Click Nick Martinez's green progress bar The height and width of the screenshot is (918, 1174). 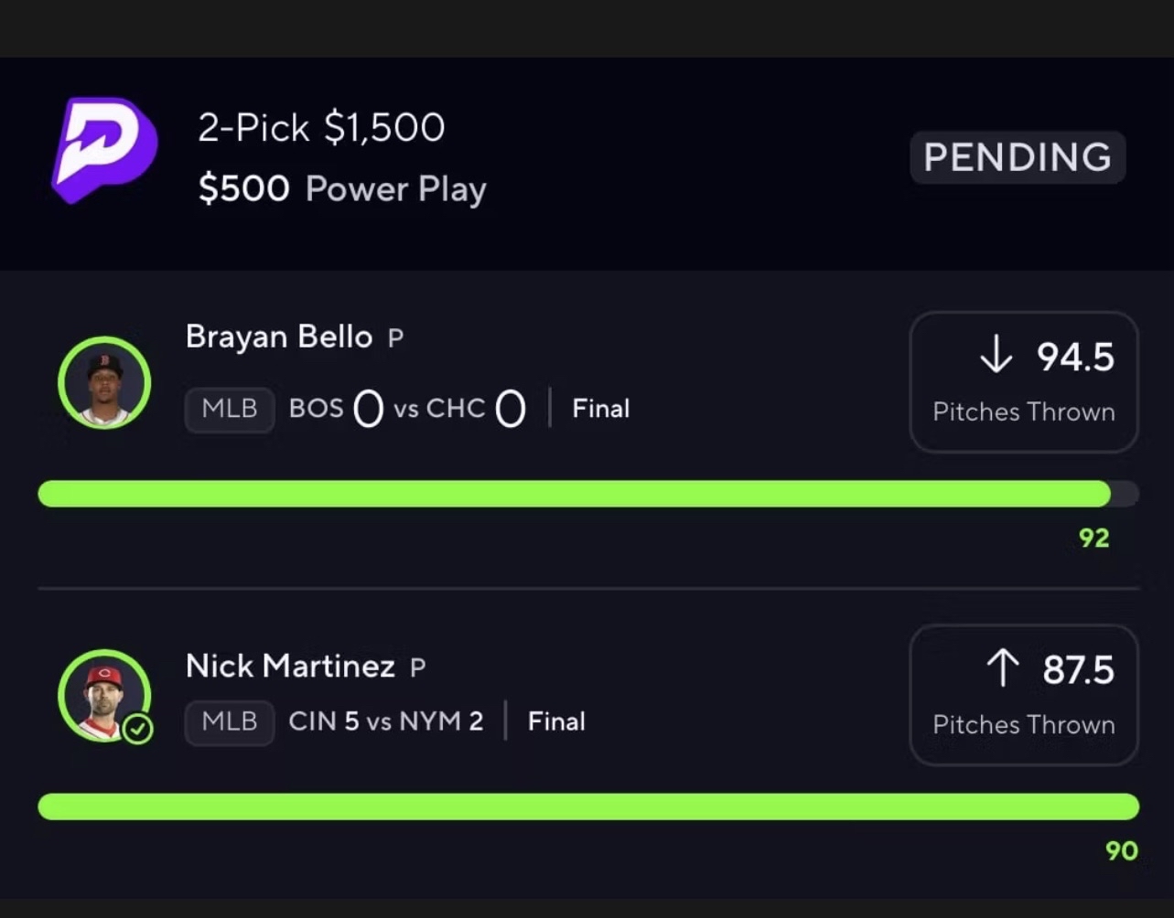[x=588, y=806]
